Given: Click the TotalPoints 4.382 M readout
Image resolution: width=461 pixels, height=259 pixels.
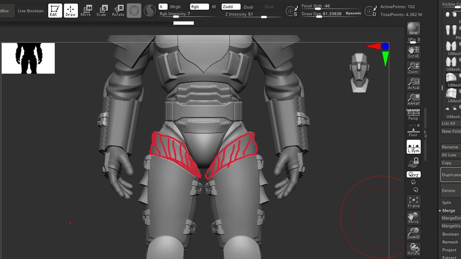Looking at the screenshot, I should 401,15.
